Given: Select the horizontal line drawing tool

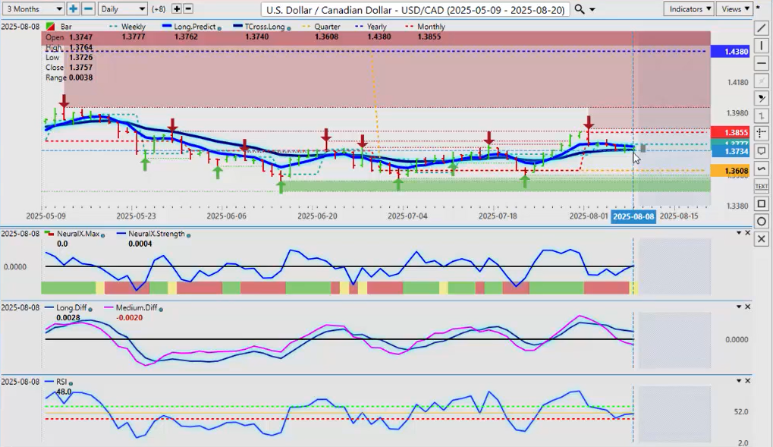Looking at the screenshot, I should click(x=762, y=64).
